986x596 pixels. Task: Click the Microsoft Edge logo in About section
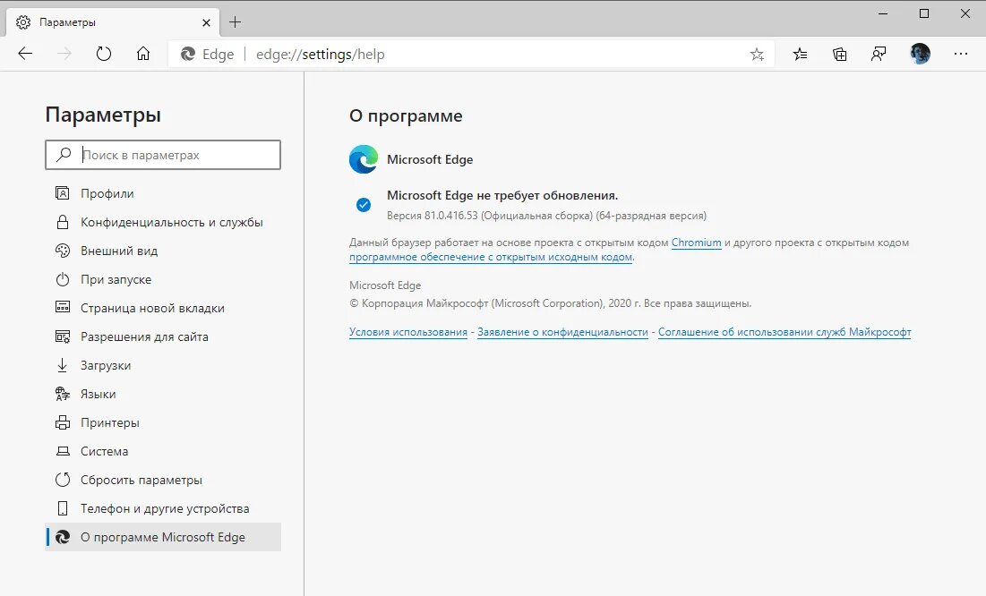[x=364, y=159]
